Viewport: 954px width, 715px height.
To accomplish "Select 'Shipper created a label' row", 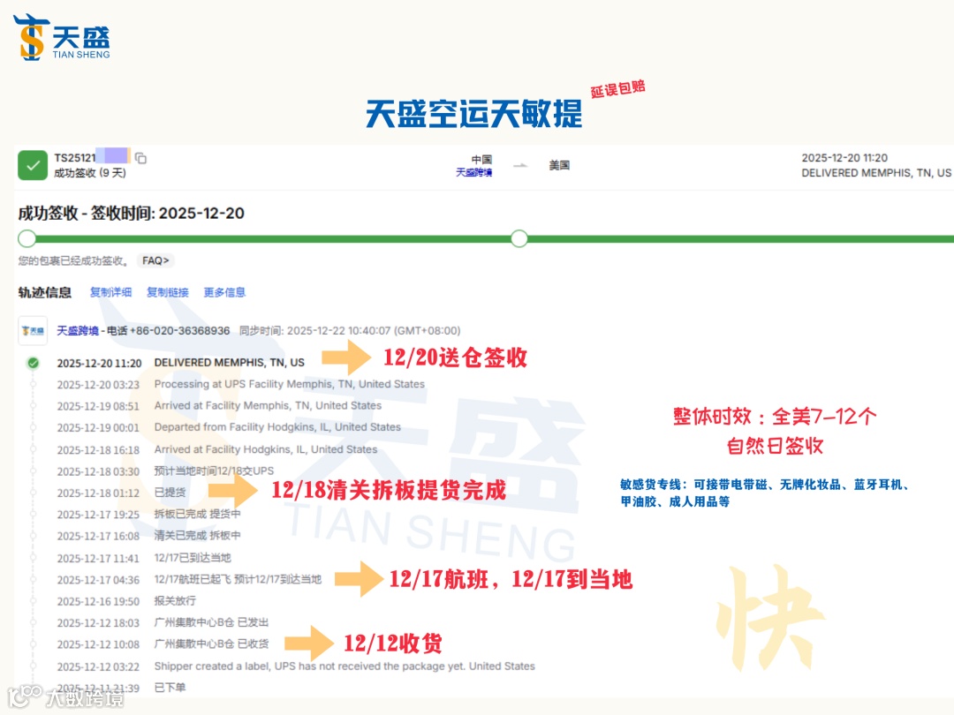I will click(296, 666).
